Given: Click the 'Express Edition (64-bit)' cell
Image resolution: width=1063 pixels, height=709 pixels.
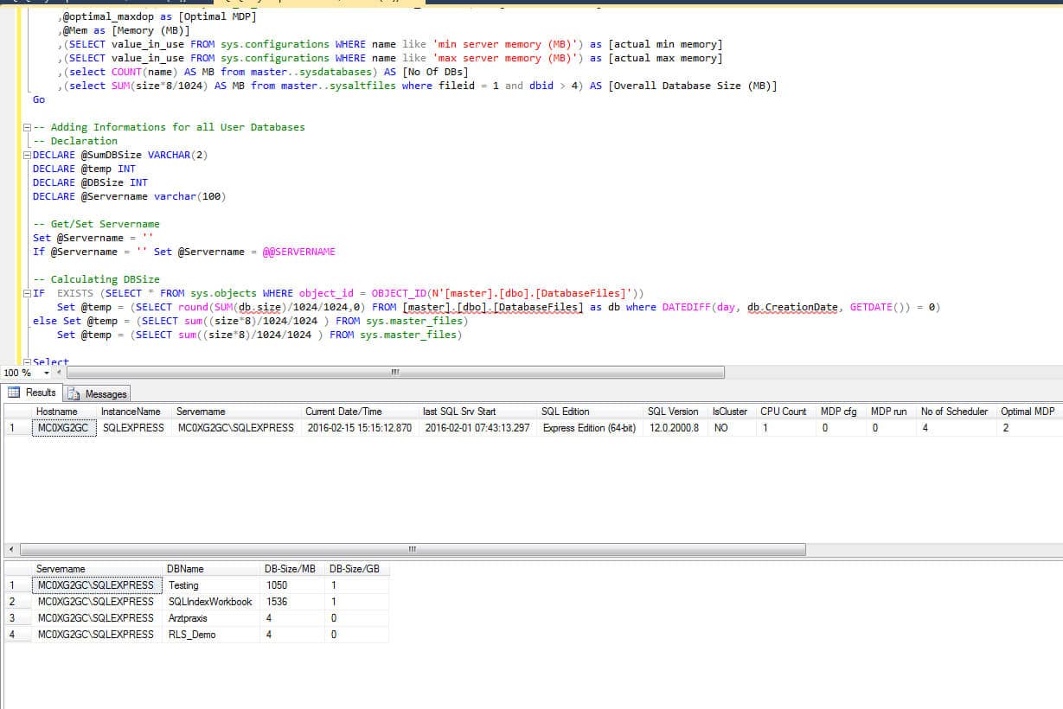Looking at the screenshot, I should pos(589,428).
